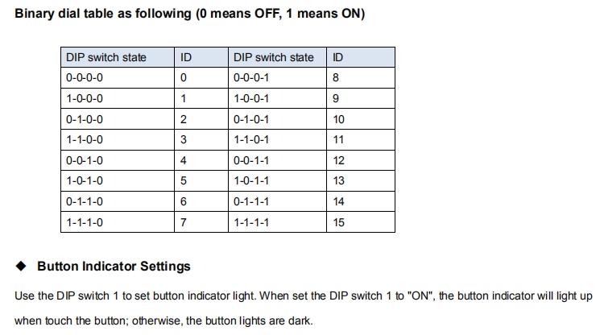Screen dimensions: 600x335
Task: Click the second DIP switch state header
Action: (x=277, y=57)
